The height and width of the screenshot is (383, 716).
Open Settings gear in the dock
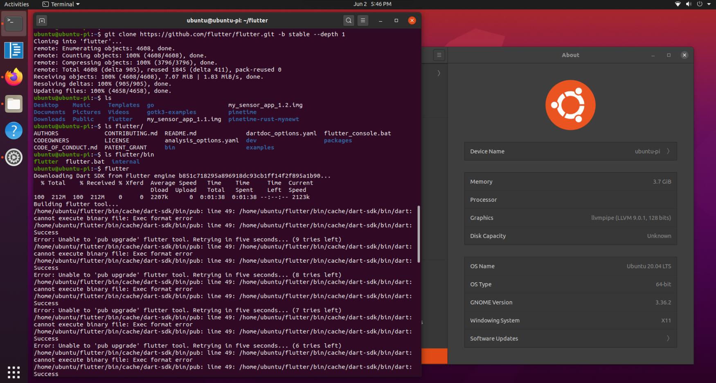(x=14, y=158)
